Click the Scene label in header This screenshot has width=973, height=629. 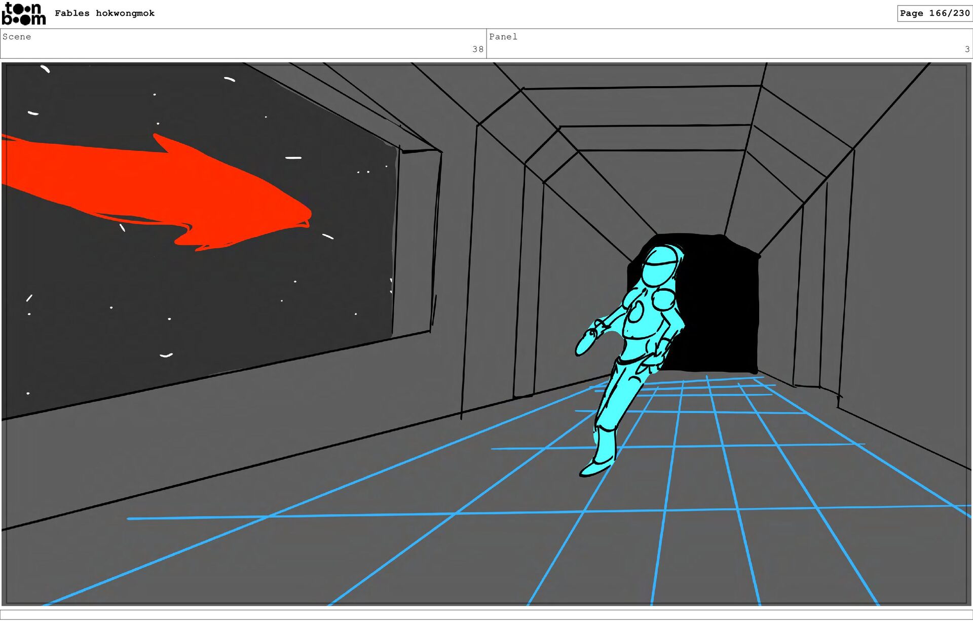pos(17,37)
